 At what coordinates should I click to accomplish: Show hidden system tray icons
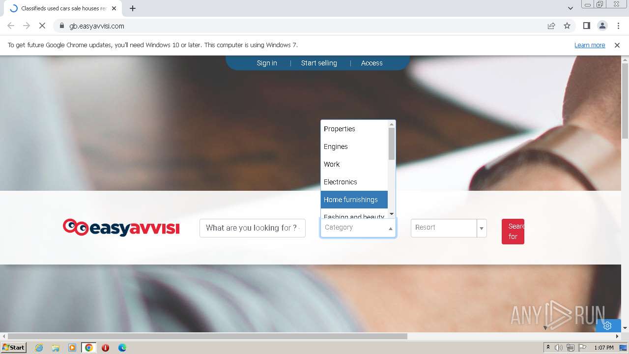point(548,348)
